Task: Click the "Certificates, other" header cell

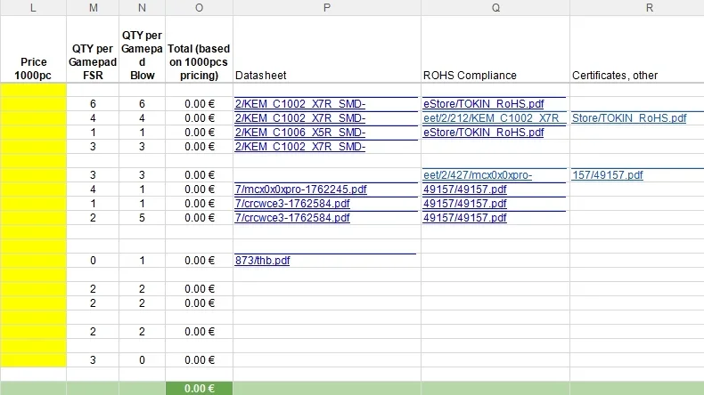Action: (x=637, y=49)
